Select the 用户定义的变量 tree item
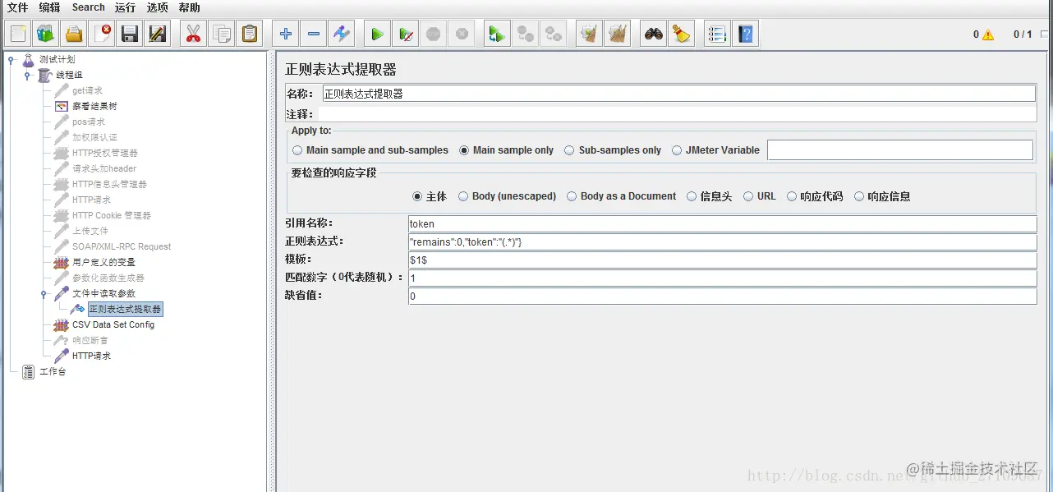The width and height of the screenshot is (1053, 492). coord(103,262)
